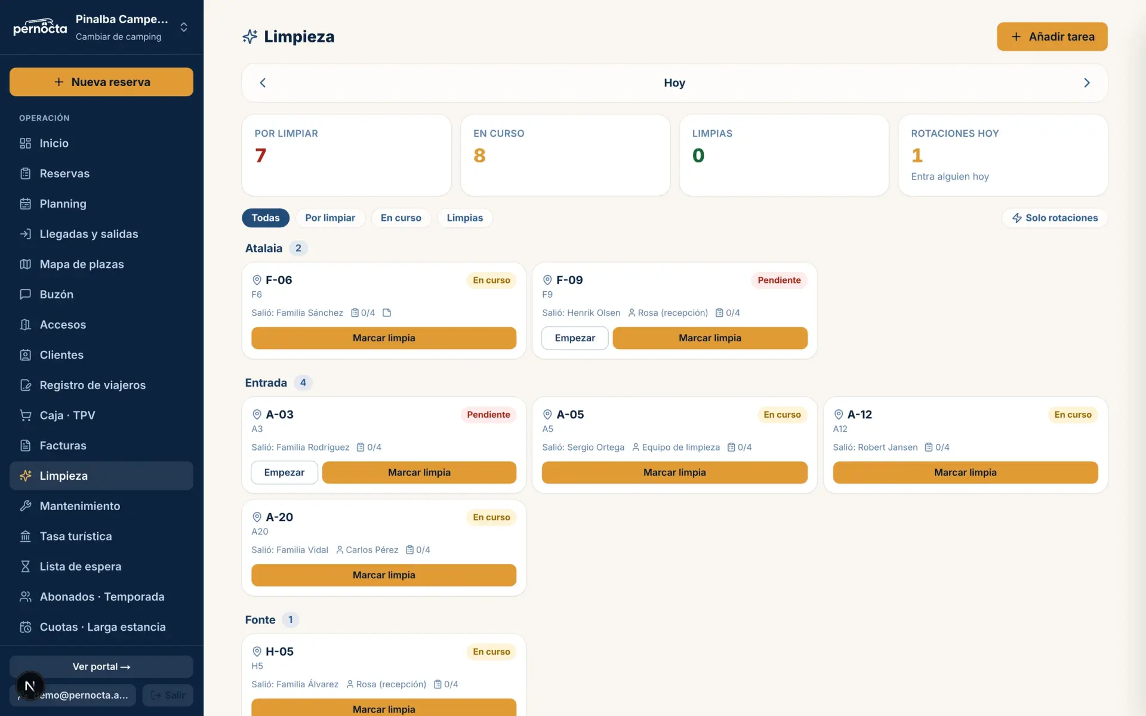Click the Limpias stat card
The image size is (1146, 716).
click(784, 155)
